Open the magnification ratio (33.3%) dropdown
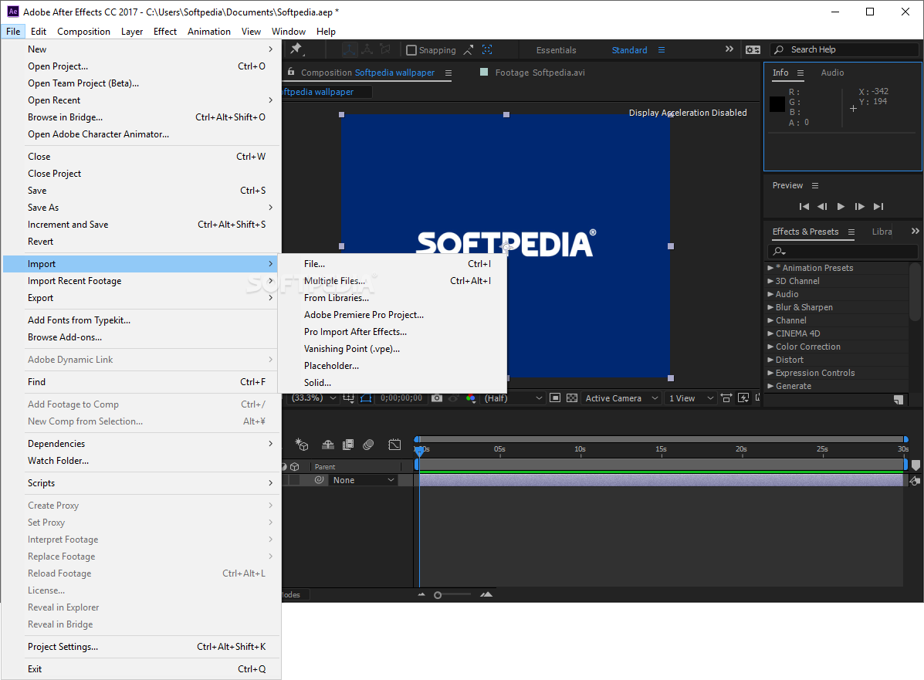Image resolution: width=924 pixels, height=680 pixels. [313, 398]
